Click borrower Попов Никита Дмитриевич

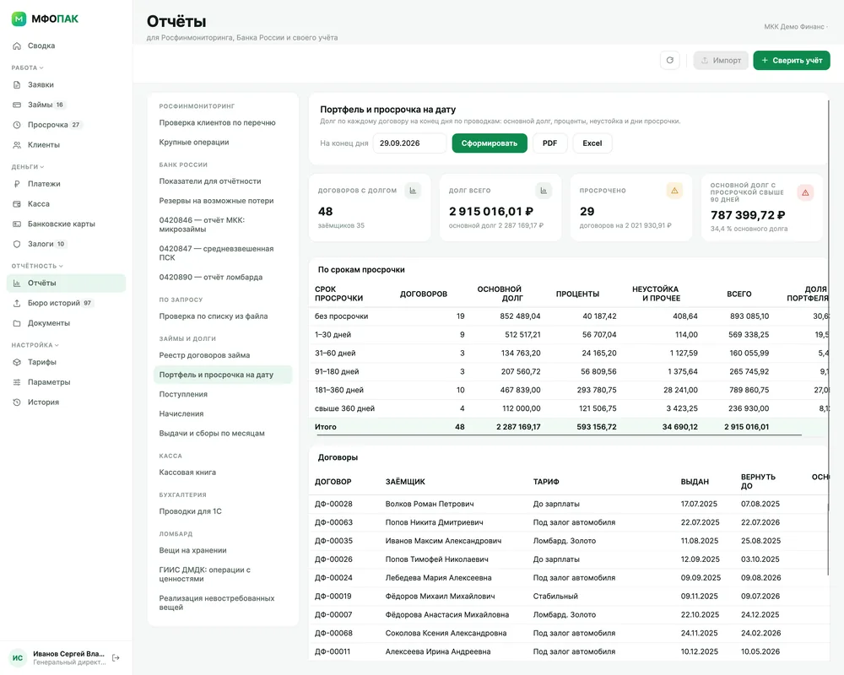click(x=435, y=522)
